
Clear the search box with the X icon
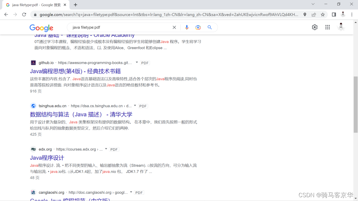pyautogui.click(x=174, y=27)
